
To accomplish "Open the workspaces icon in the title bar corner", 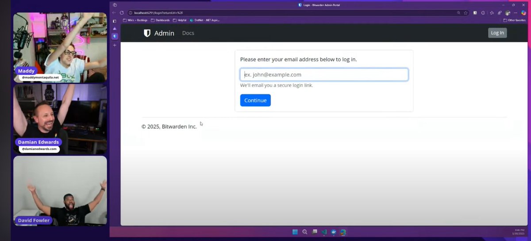I will point(115,5).
